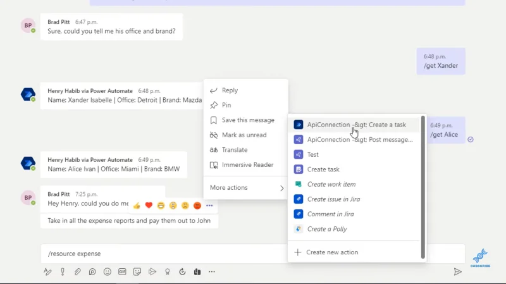Click sender name Brad Pitt at 7:25 p.m.
The width and height of the screenshot is (506, 284).
(59, 194)
